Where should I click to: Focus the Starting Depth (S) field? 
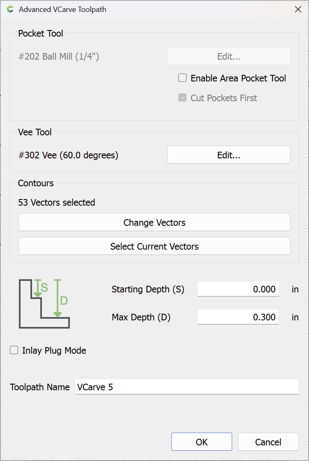(238, 289)
